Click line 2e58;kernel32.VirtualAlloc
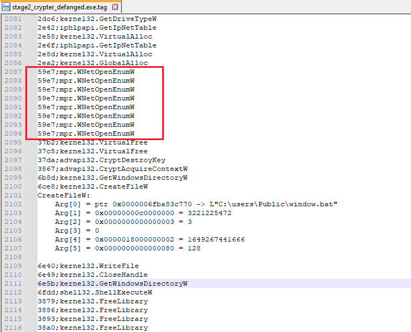The height and width of the screenshot is (332, 411). (95, 37)
